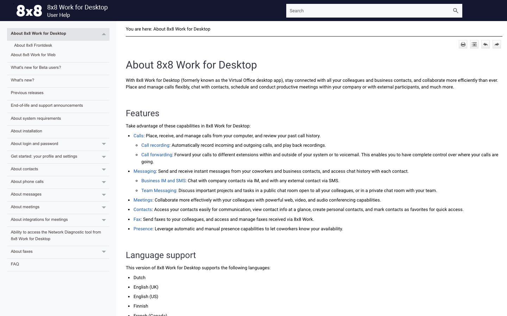
Task: Follow the Calls link
Action: pyautogui.click(x=138, y=136)
